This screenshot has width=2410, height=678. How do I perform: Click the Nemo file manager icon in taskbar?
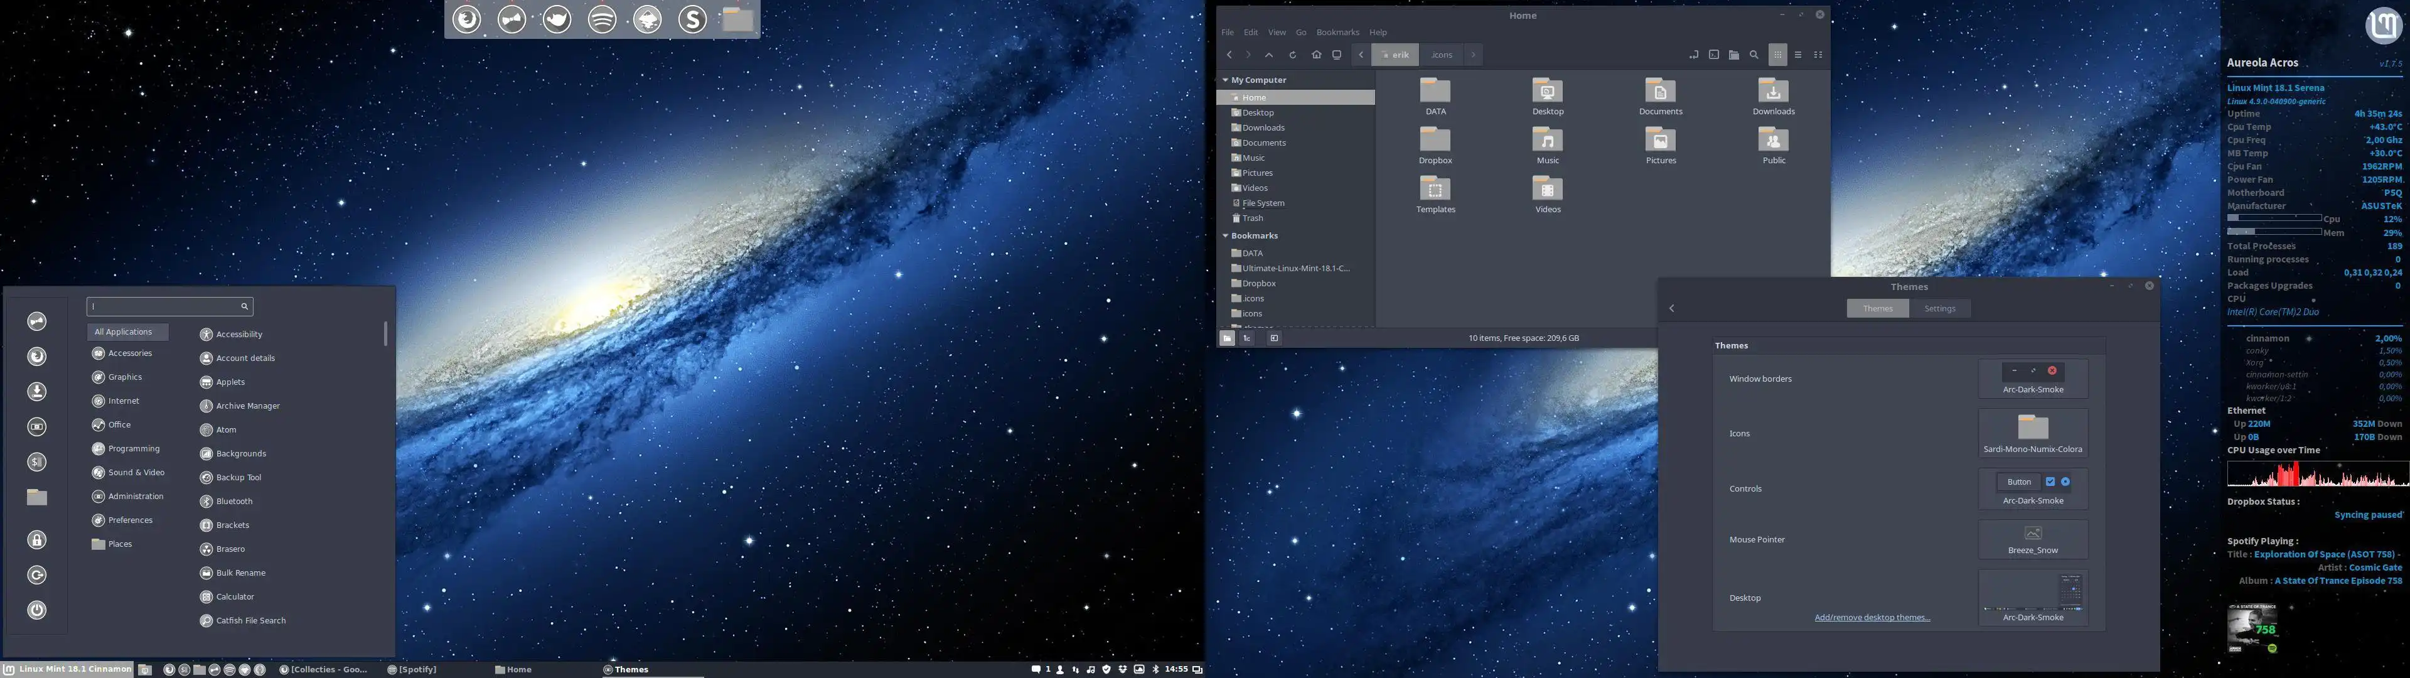point(195,669)
